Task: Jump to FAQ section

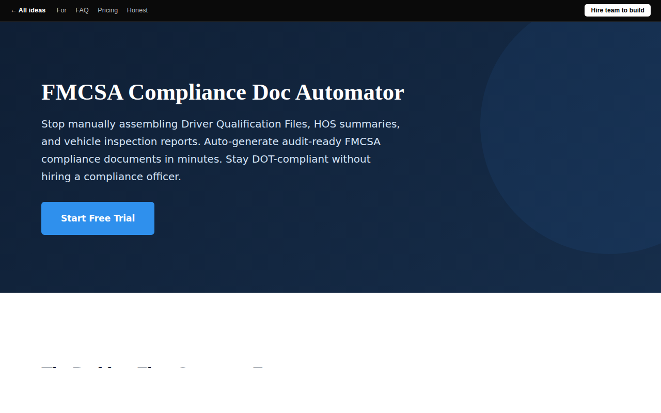Action: tap(82, 10)
